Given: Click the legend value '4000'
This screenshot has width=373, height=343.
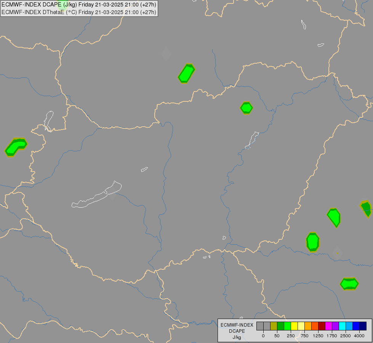Looking at the screenshot, I should (x=359, y=336).
